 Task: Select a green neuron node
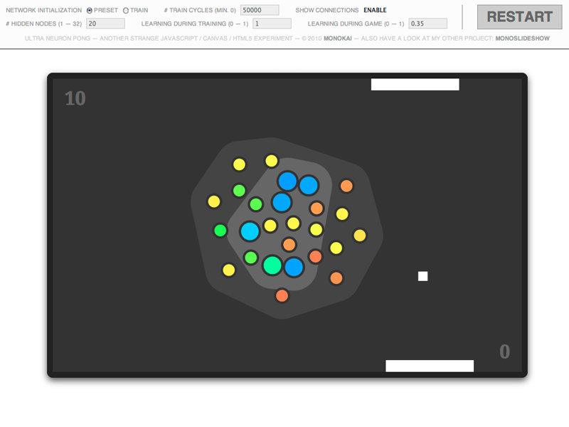coord(239,190)
